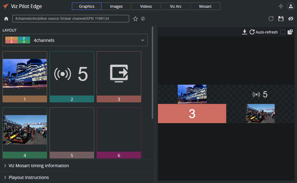Expand Viz Mosart timing information section
This screenshot has height=183, width=297.
click(39, 166)
